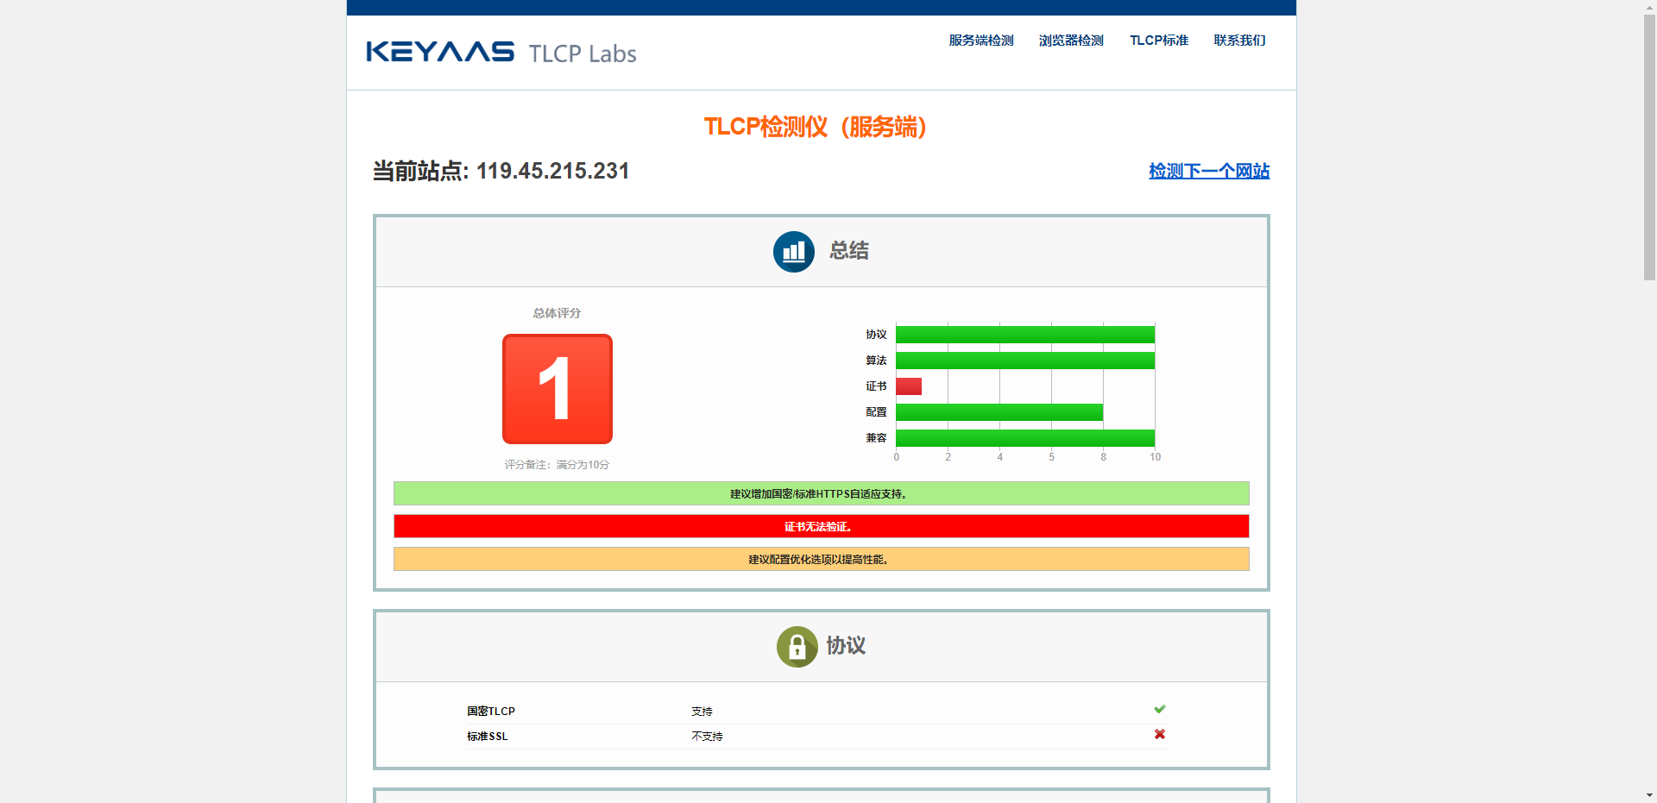The height and width of the screenshot is (803, 1657).
Task: Click the green 建议增加国密/标准HTTPS自适应支持 banner
Action: [x=821, y=493]
